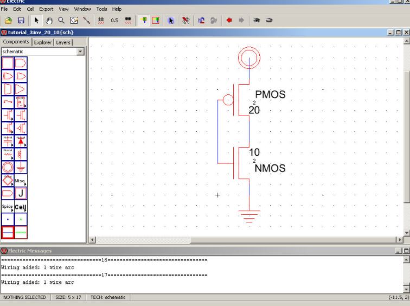Select the Ground symbol component
Image resolution: width=410 pixels, height=306 pixels.
(21, 168)
